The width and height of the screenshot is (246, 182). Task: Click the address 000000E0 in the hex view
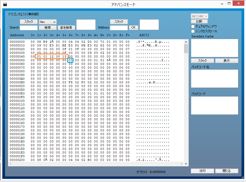pos(17,94)
